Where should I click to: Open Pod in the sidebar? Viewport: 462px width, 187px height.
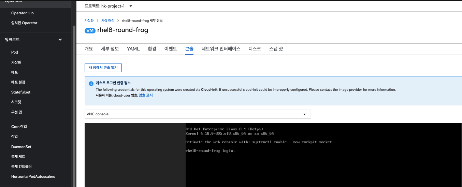(x=15, y=52)
